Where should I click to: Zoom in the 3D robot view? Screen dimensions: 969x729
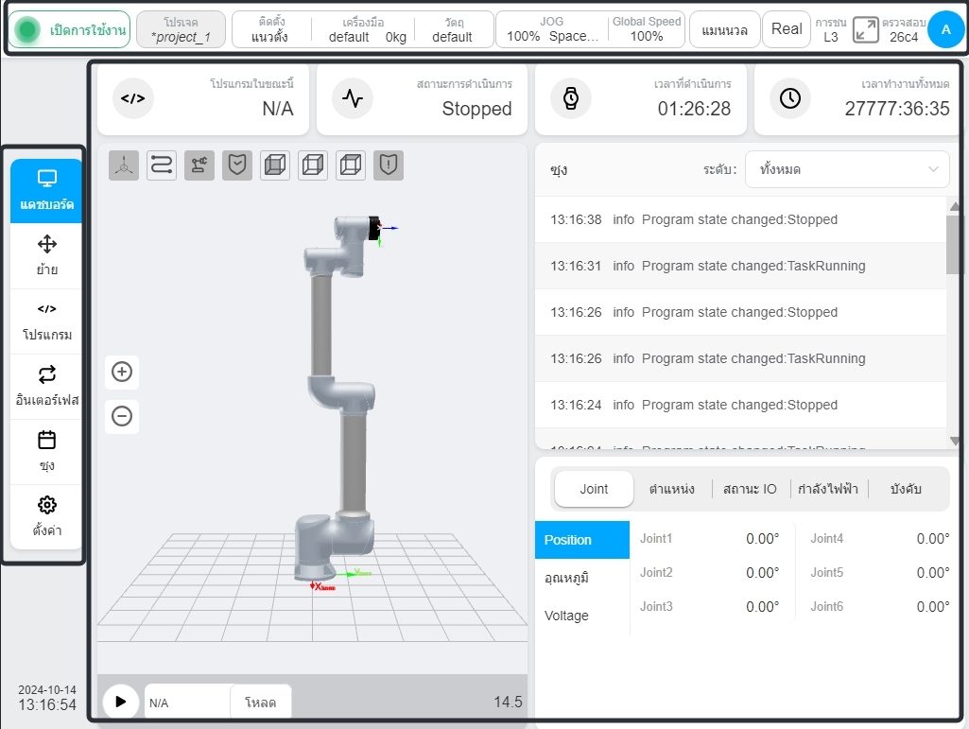122,372
